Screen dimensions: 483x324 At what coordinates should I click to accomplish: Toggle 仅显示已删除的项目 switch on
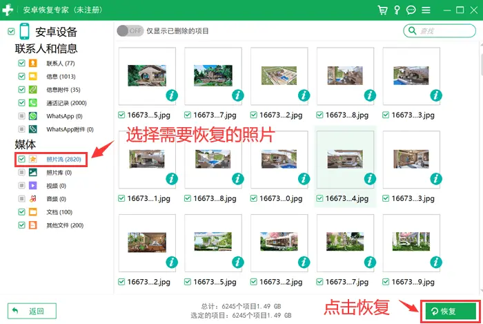pos(130,31)
